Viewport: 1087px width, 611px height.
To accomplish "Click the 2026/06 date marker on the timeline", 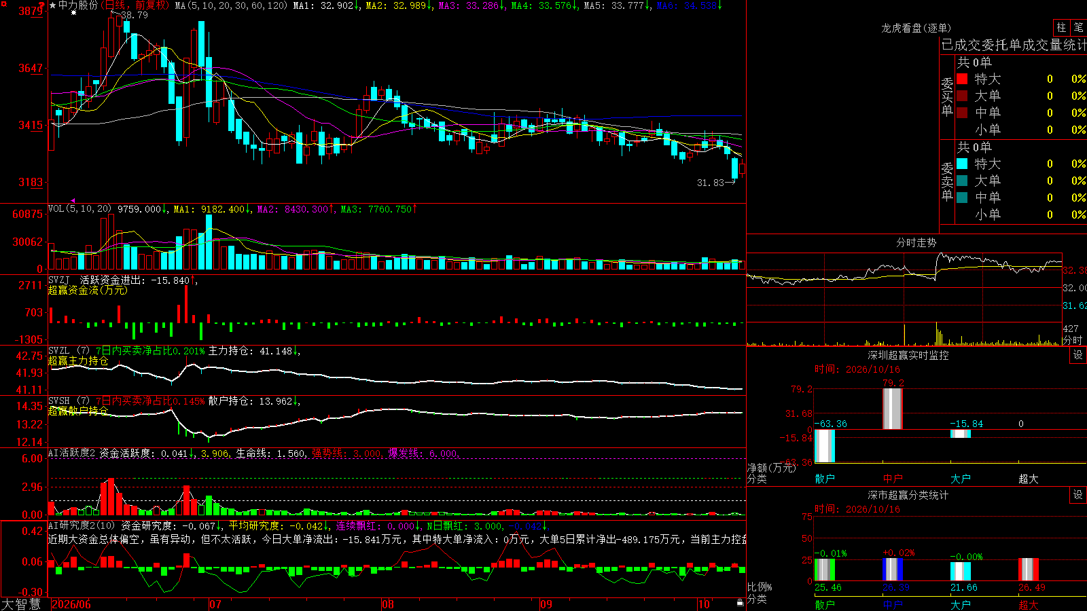I will tap(71, 604).
